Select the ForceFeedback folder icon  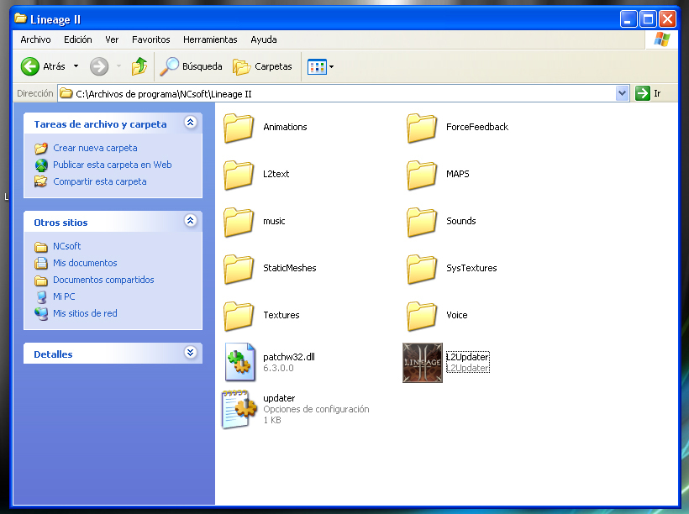pos(422,128)
